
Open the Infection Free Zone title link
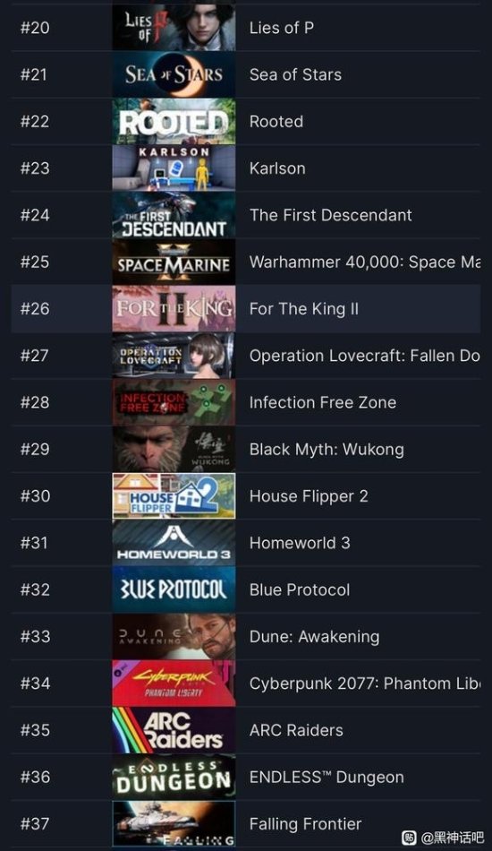pyautogui.click(x=322, y=402)
